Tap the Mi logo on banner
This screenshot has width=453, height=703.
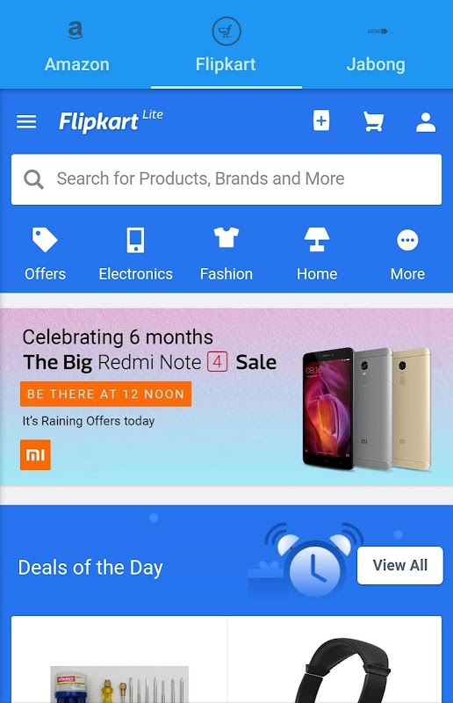click(35, 455)
